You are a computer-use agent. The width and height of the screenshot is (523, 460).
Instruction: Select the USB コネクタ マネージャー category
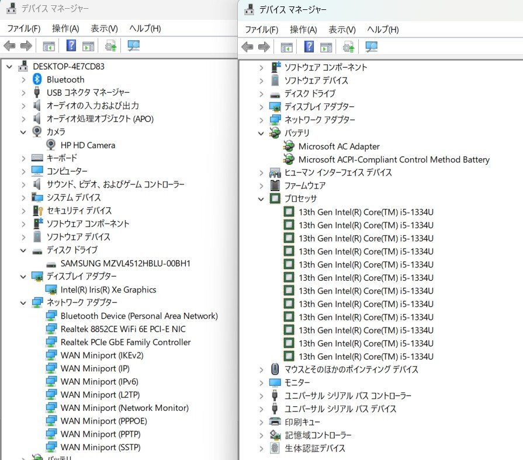tap(88, 92)
